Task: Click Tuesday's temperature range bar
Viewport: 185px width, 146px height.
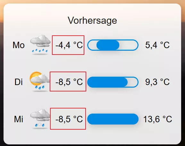Action: pos(113,82)
